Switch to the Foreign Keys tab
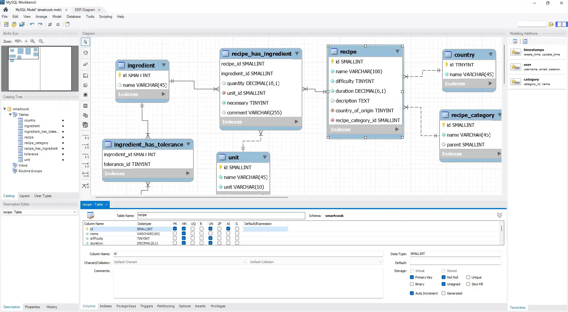 click(x=126, y=306)
